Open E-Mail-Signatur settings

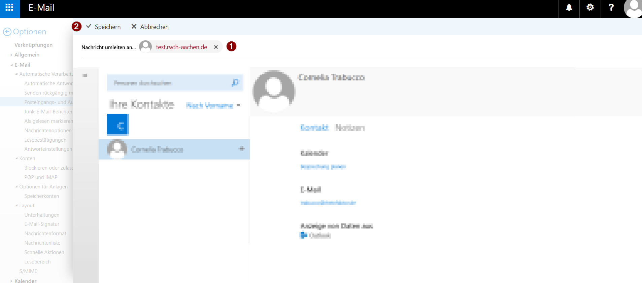click(42, 224)
